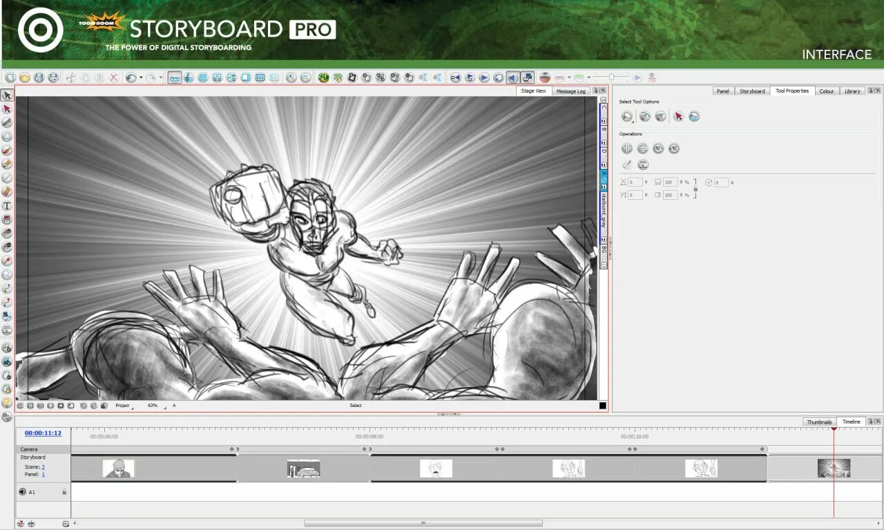The width and height of the screenshot is (884, 530).
Task: Click the Zoom Out magnifier in top toolbar
Action: [x=305, y=78]
